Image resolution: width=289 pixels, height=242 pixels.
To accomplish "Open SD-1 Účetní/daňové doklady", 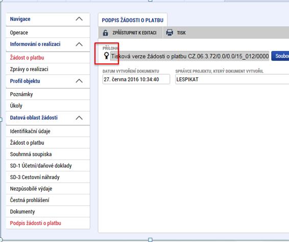I will [x=48, y=166].
